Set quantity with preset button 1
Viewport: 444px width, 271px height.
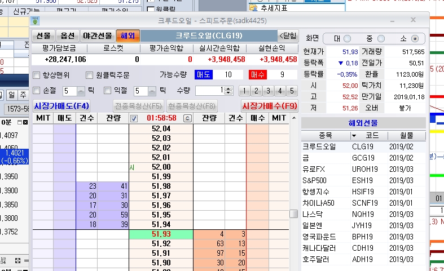tap(244, 91)
